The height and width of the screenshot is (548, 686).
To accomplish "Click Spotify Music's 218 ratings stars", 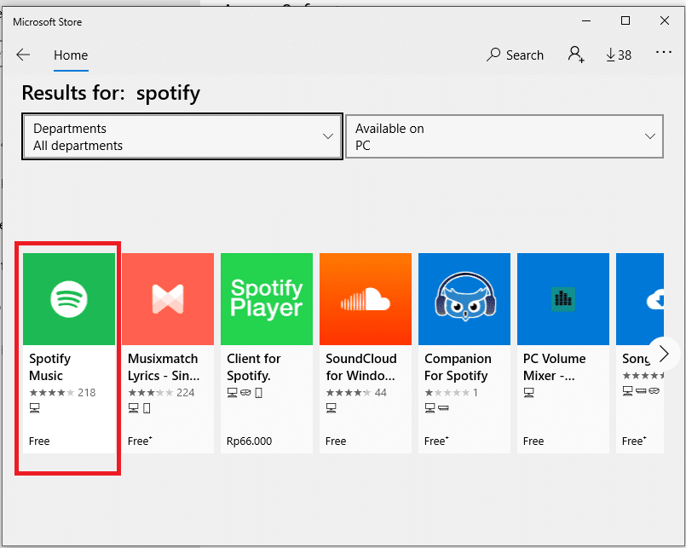I will (x=62, y=393).
